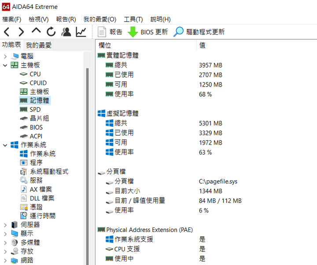Click the 5301 MB virtual memory value

(210, 123)
